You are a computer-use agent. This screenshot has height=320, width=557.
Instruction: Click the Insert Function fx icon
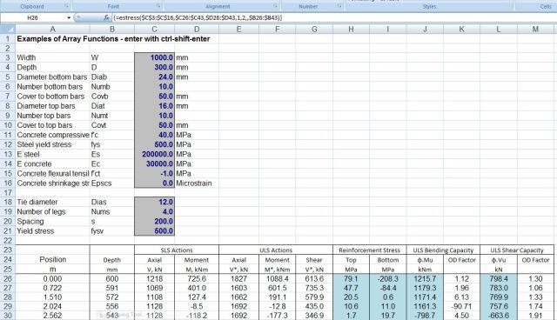point(106,17)
